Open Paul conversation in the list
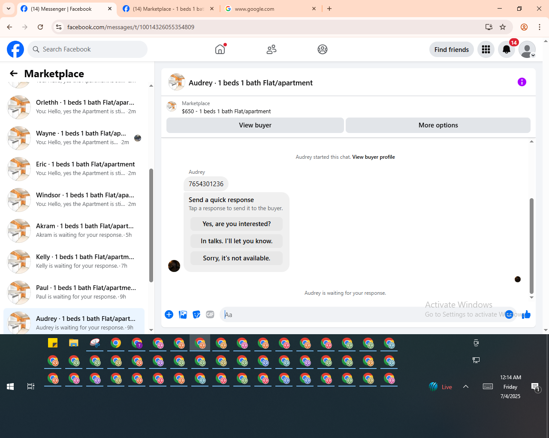 tap(74, 292)
